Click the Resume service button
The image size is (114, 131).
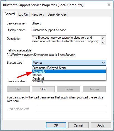pyautogui.click(x=94, y=89)
